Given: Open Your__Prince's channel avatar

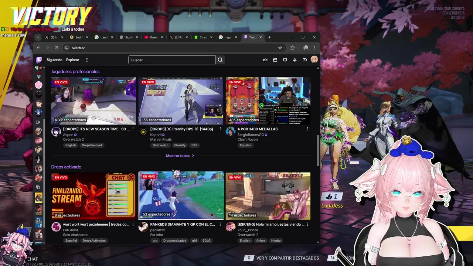Looking at the screenshot, I should (231, 227).
